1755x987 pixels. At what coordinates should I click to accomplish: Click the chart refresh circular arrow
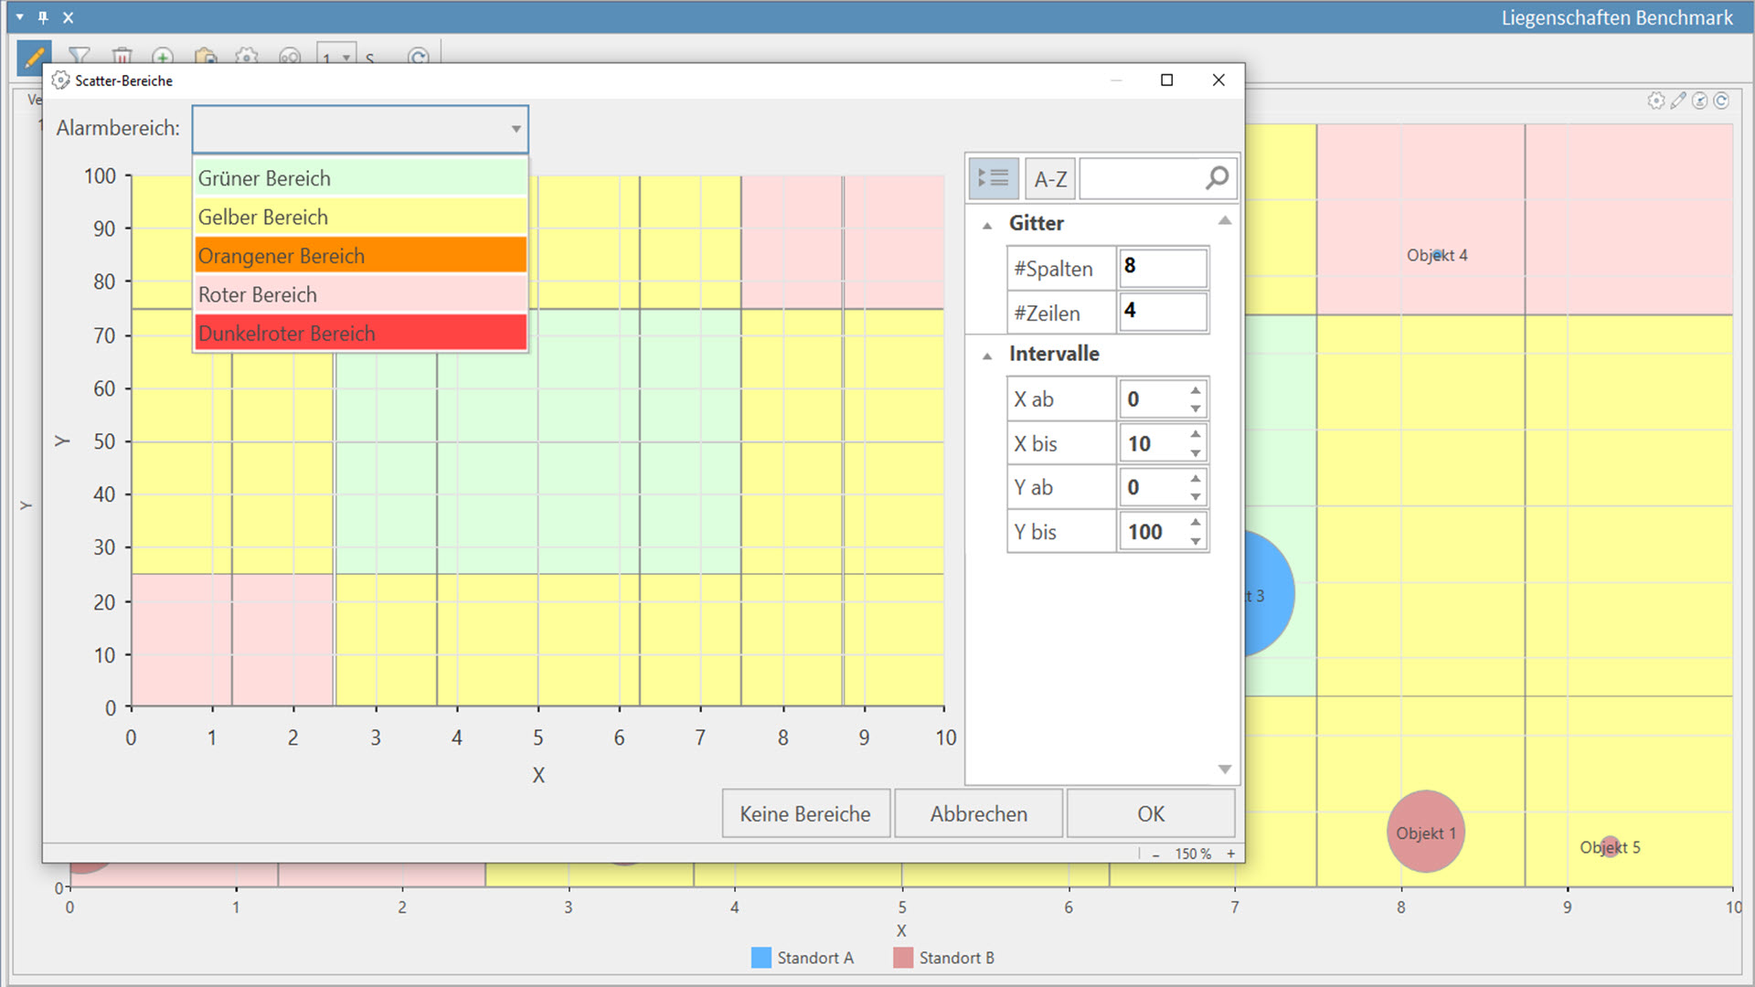1721,101
